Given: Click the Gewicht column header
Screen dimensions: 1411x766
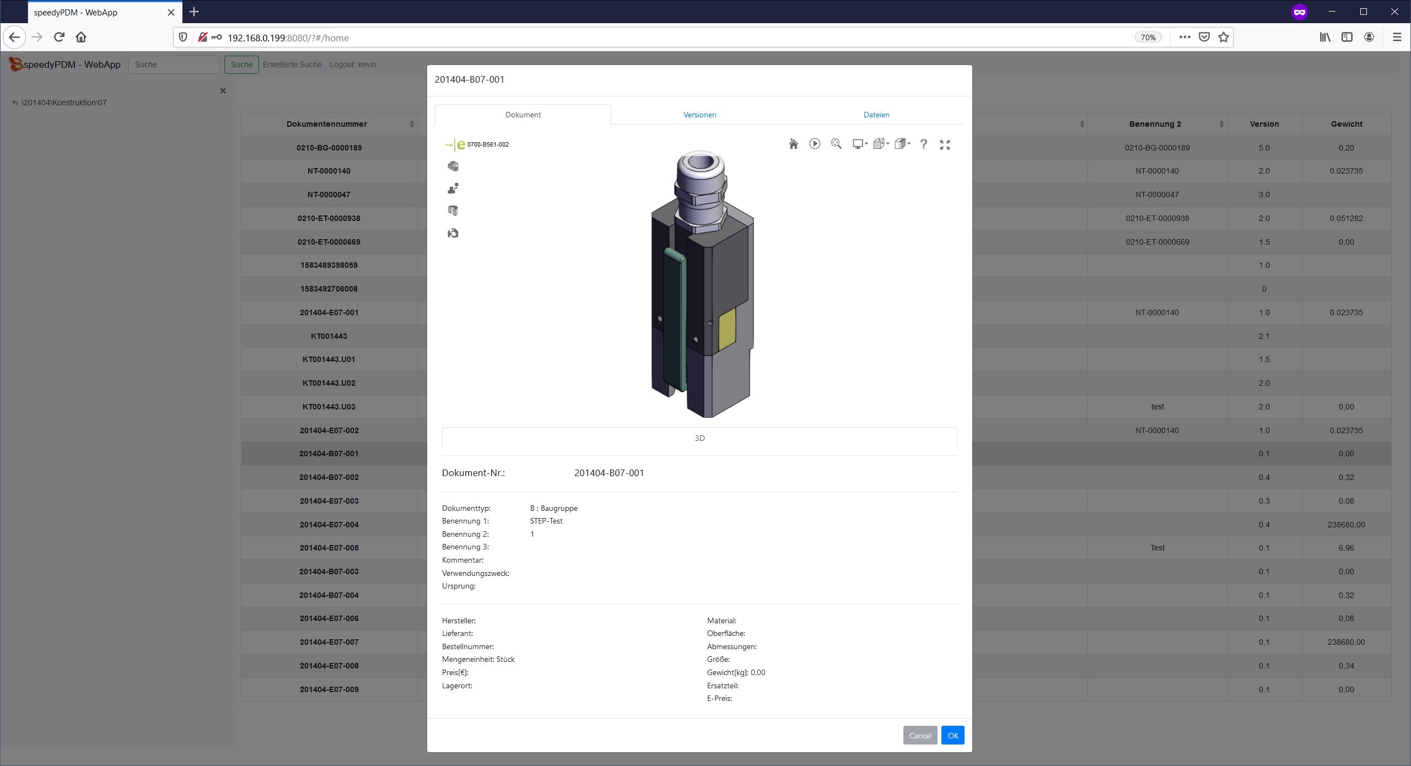Looking at the screenshot, I should (x=1347, y=124).
